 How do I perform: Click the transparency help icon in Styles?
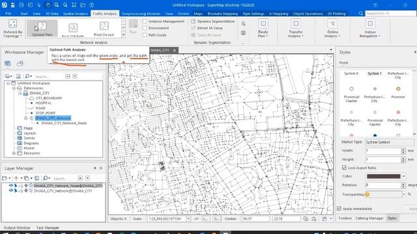(367, 194)
